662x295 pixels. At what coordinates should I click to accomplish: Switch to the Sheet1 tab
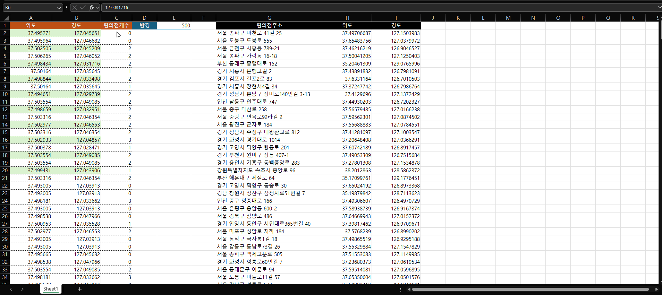click(51, 289)
